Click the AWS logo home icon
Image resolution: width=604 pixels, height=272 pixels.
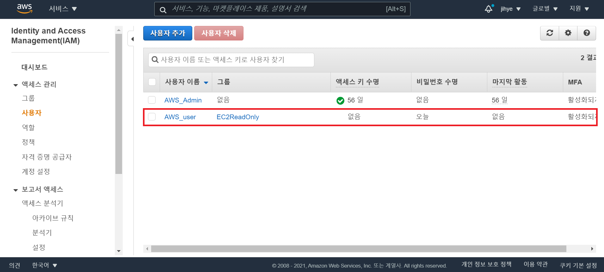point(24,9)
